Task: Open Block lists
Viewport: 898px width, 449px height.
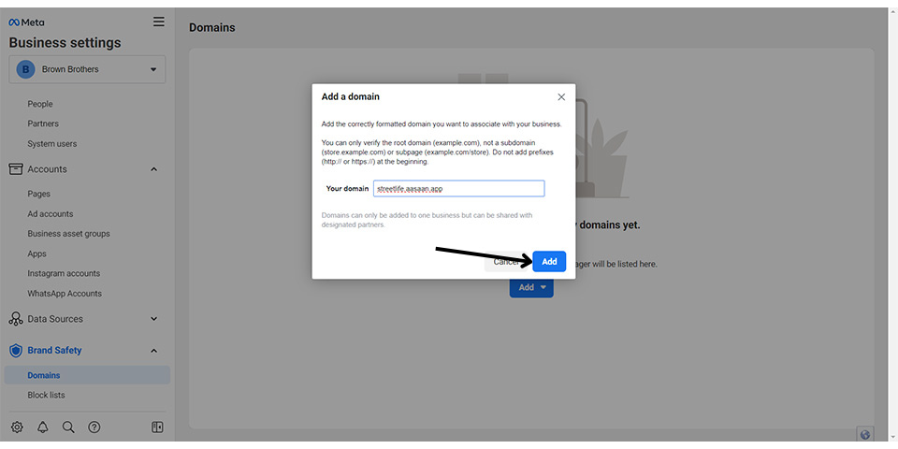Action: [47, 395]
